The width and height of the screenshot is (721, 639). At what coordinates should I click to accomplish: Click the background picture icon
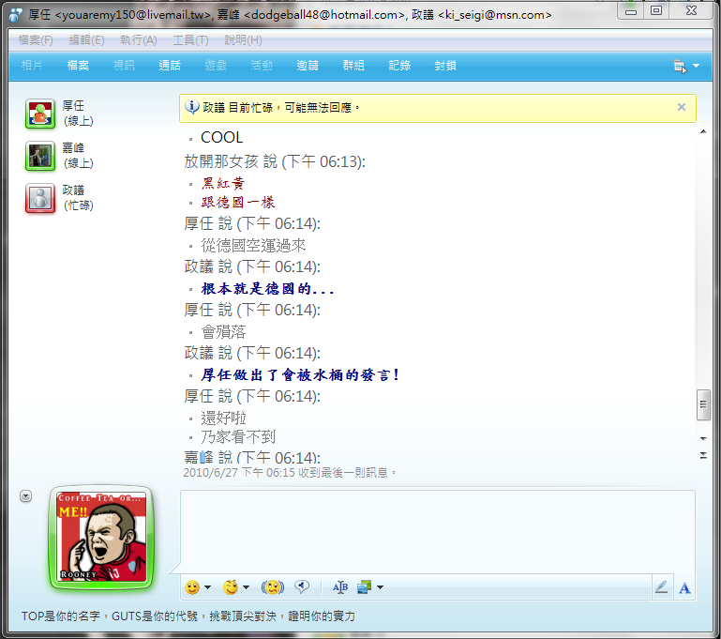coord(364,587)
